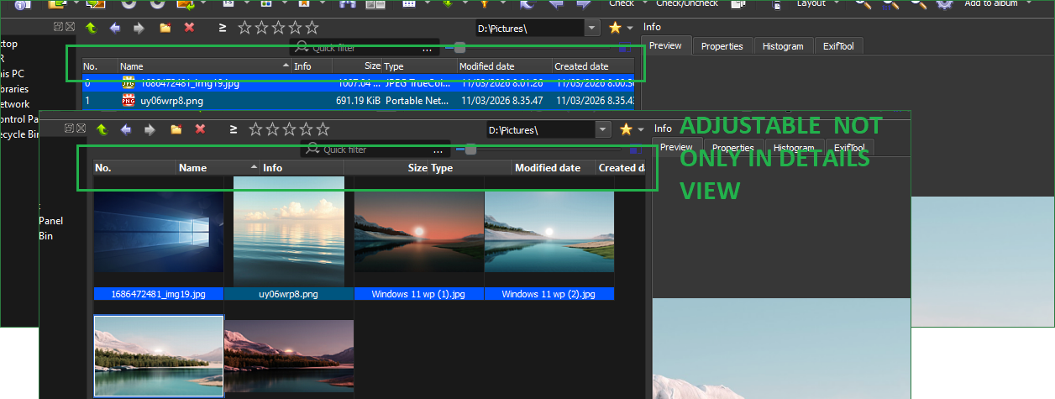1055x399 pixels.
Task: Open D:\Pictures\ path dropdown in lower window
Action: [603, 129]
